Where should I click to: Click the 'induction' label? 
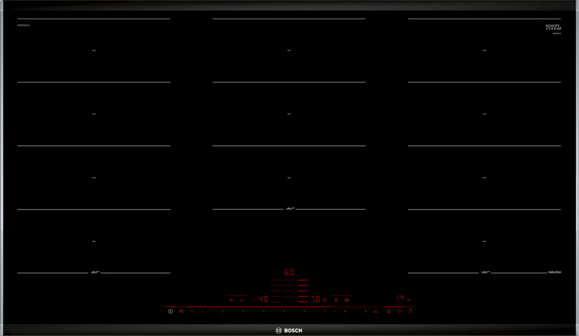554,272
